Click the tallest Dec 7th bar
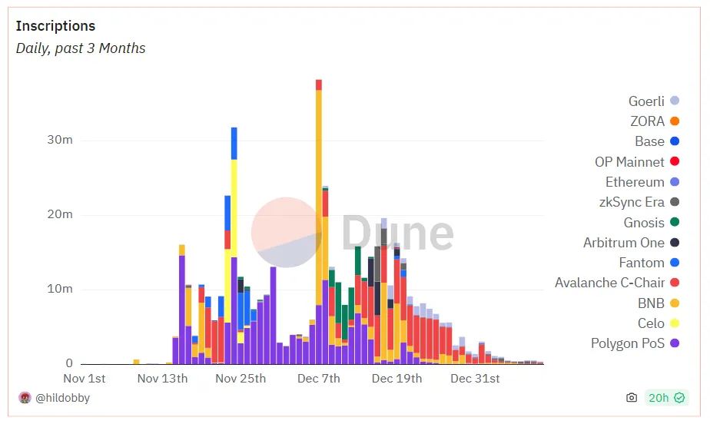Screen dimensions: 710x424 pyautogui.click(x=319, y=222)
